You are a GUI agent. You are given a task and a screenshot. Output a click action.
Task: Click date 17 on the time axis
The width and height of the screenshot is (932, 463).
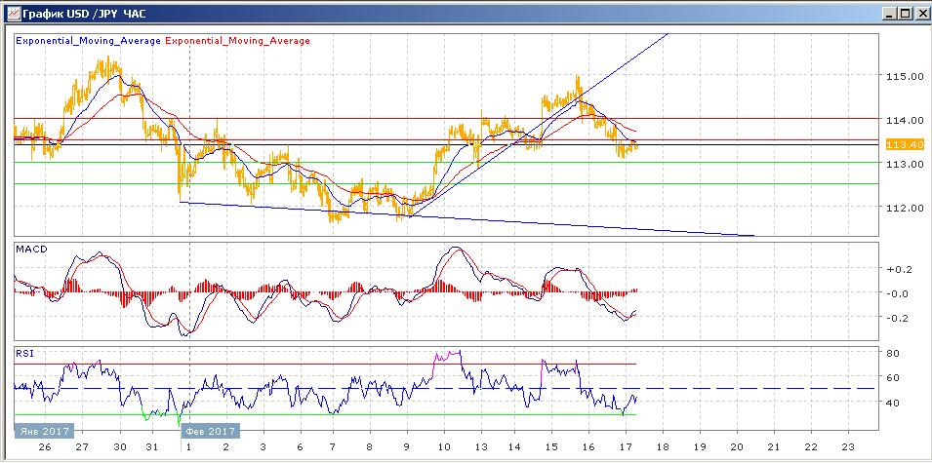point(624,447)
